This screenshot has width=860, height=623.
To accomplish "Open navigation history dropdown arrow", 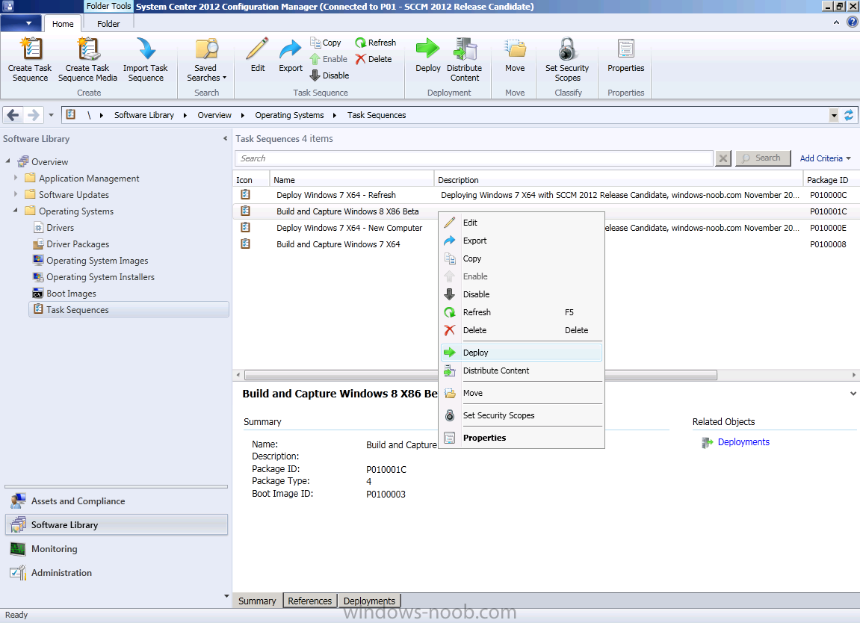I will click(x=51, y=115).
